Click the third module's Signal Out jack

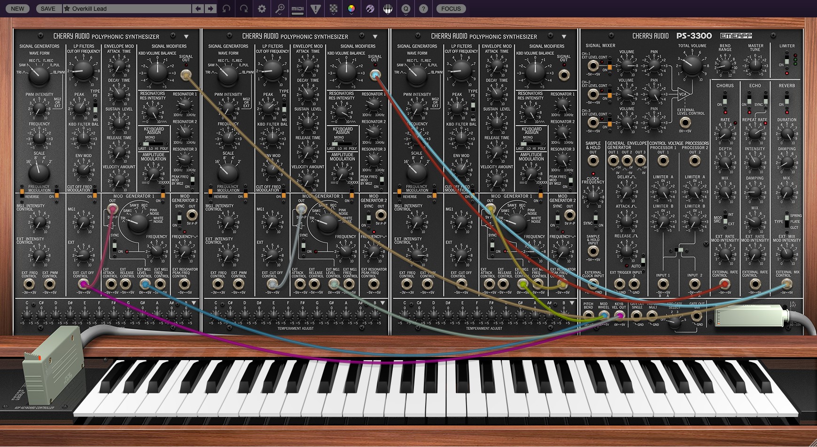564,75
